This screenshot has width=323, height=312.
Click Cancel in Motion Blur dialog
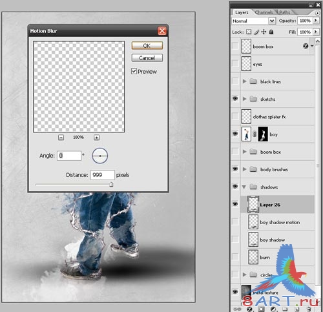[x=147, y=58]
